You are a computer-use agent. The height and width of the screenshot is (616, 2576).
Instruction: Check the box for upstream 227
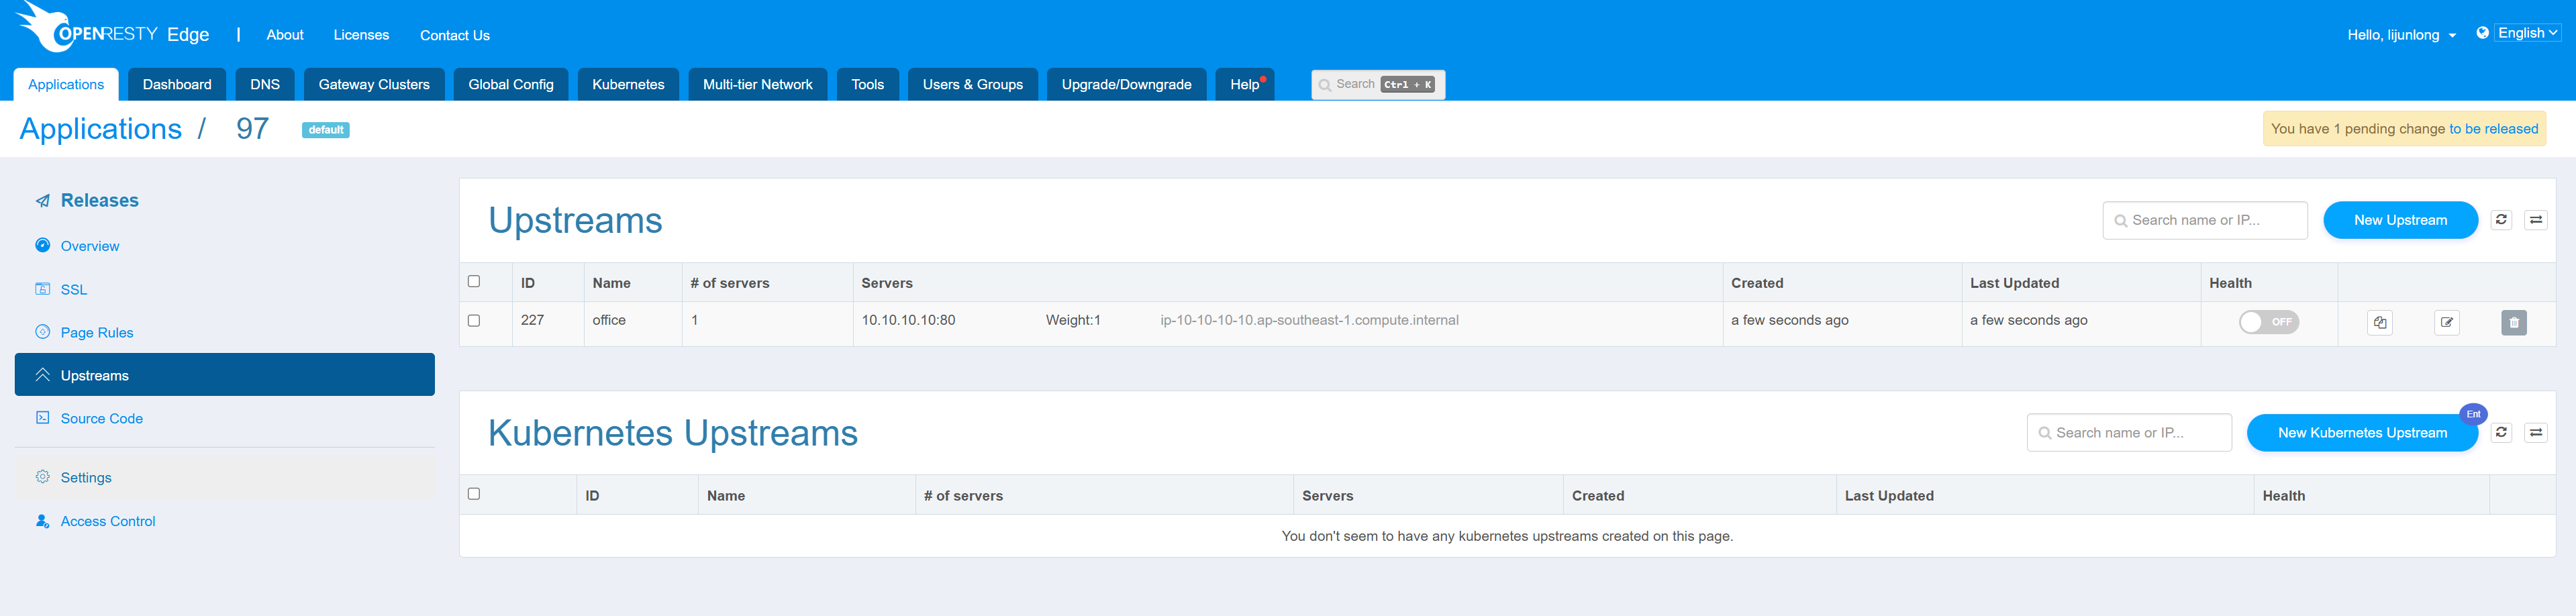[474, 321]
